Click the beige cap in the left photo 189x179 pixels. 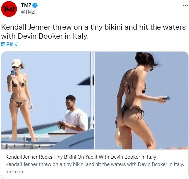tap(16, 63)
